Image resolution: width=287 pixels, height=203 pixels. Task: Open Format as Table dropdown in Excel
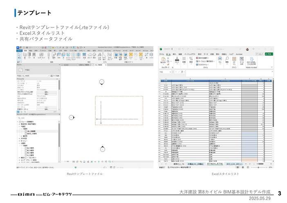pos(205,61)
